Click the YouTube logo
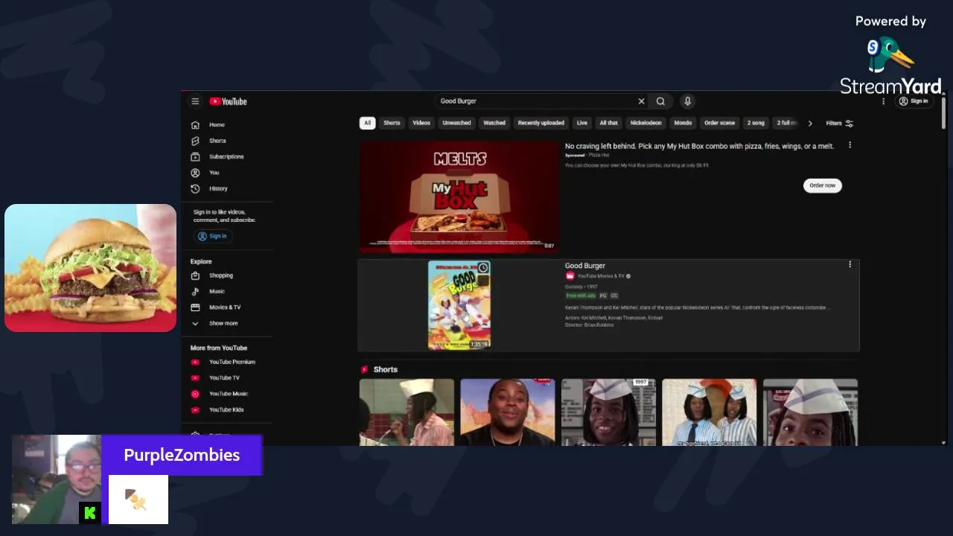 click(x=228, y=101)
